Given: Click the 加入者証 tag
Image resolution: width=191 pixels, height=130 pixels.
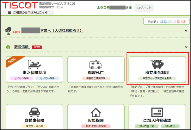Looking at the screenshot, I should click(170, 126).
